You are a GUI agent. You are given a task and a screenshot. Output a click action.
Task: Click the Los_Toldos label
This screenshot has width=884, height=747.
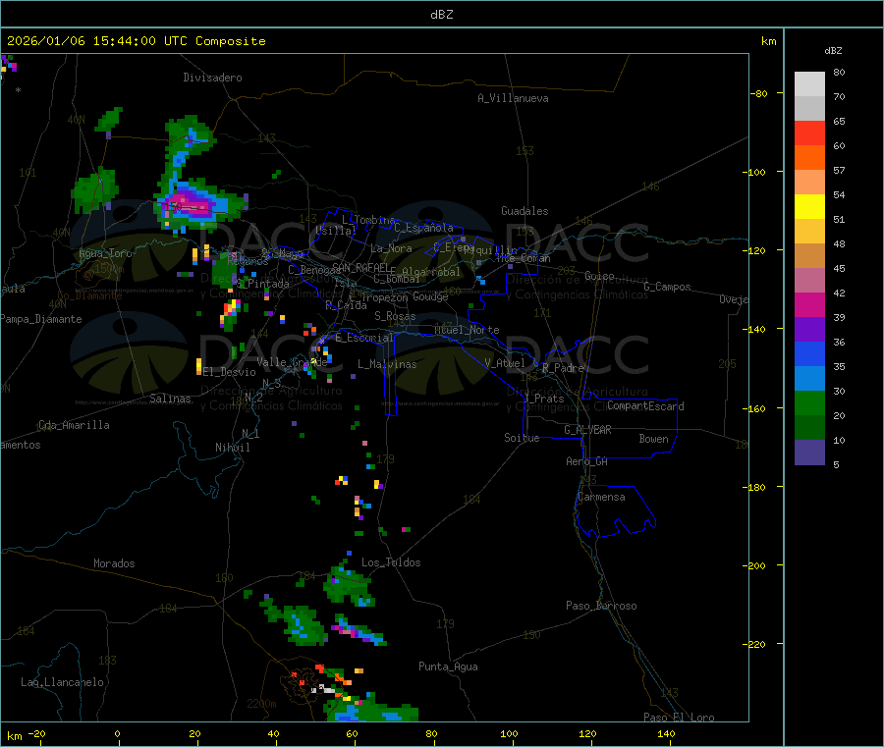coord(391,562)
